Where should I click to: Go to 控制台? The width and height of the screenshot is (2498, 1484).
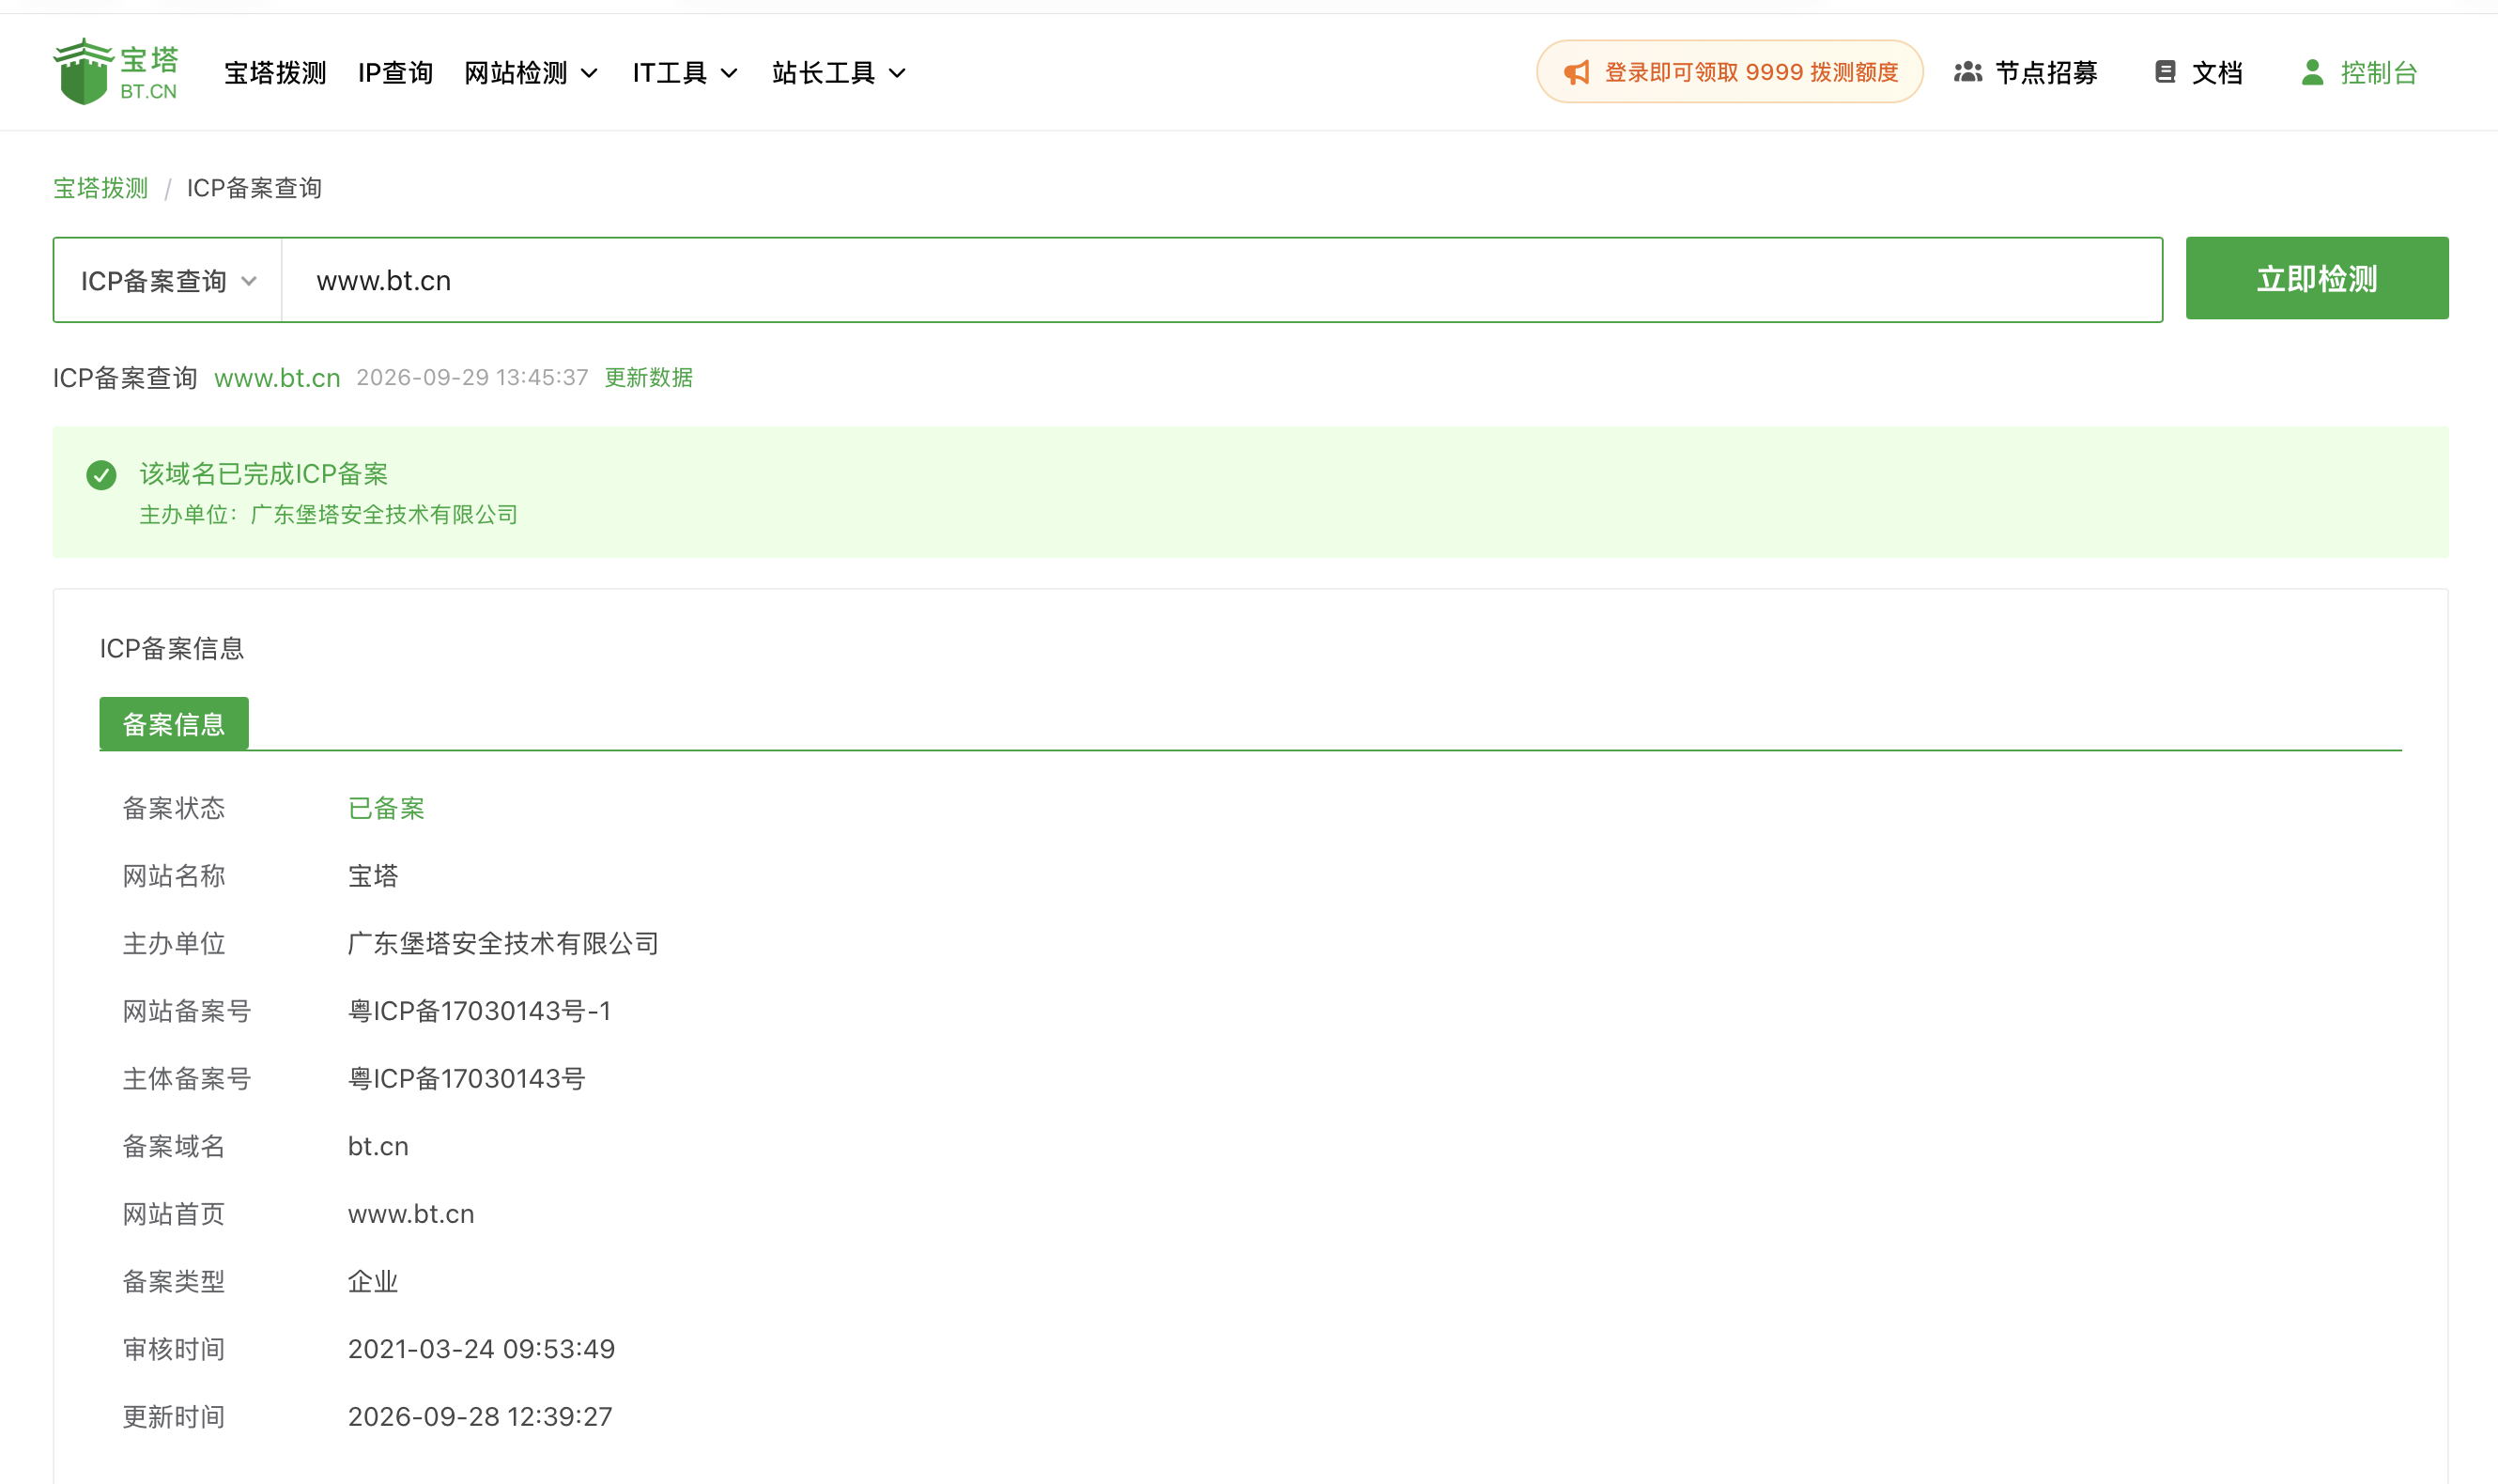[2358, 73]
